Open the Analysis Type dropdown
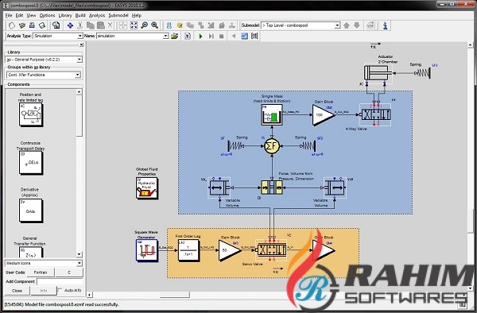This screenshot has width=477, height=313. tap(79, 36)
